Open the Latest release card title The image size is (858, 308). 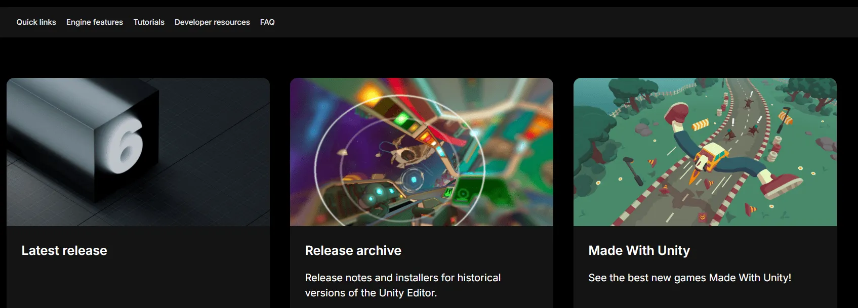click(x=64, y=250)
